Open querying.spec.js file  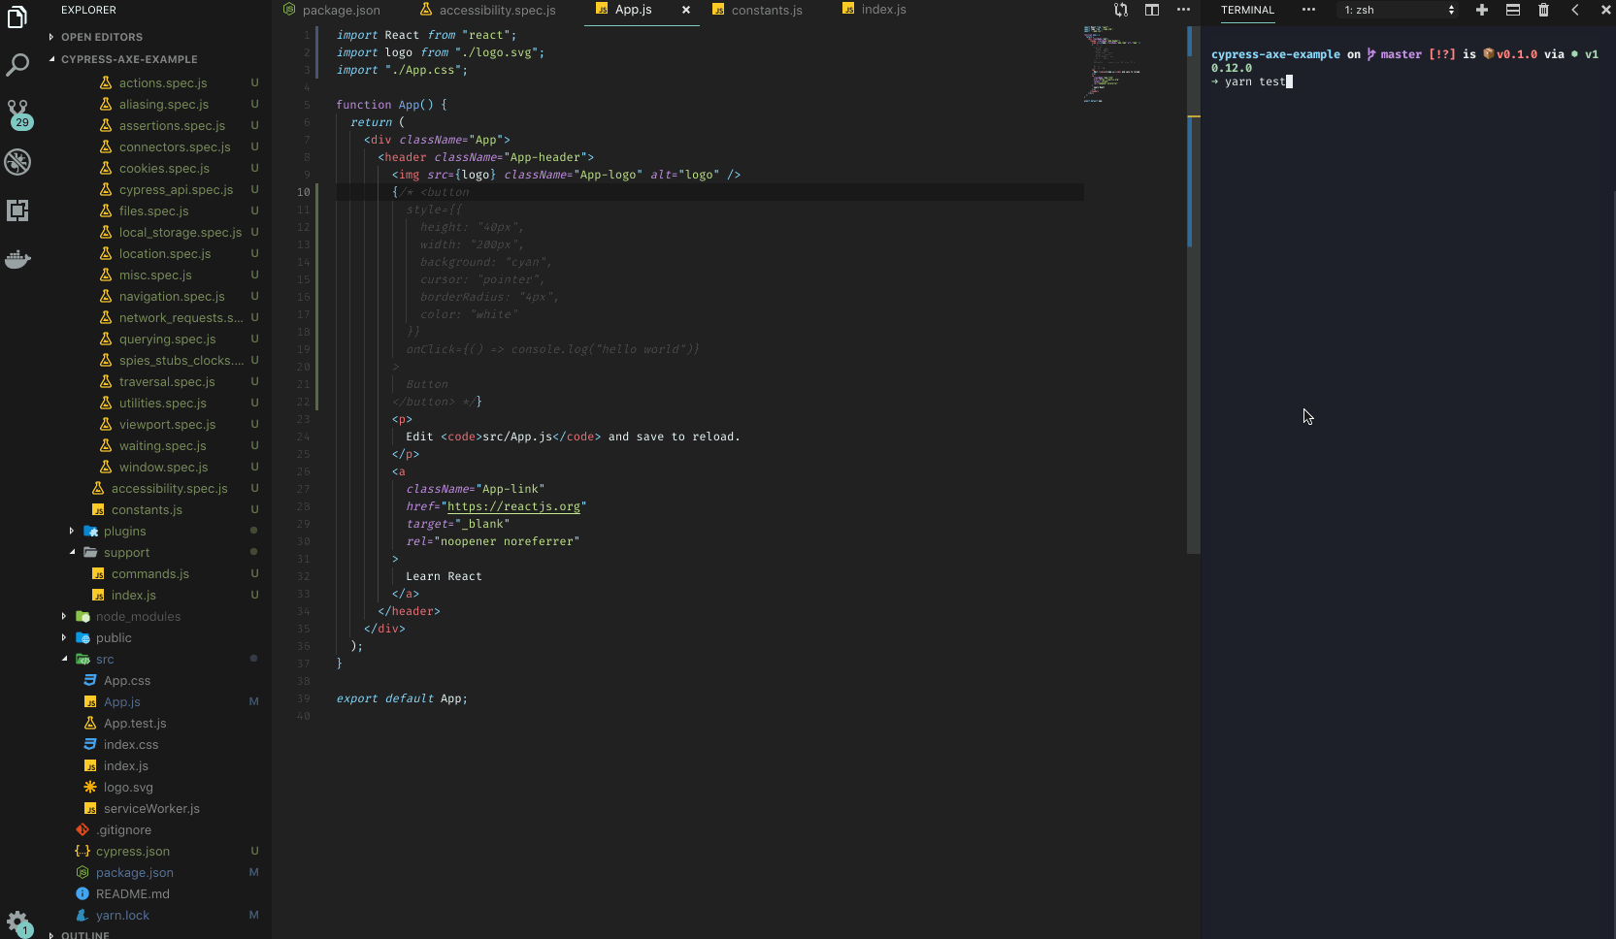pos(167,340)
